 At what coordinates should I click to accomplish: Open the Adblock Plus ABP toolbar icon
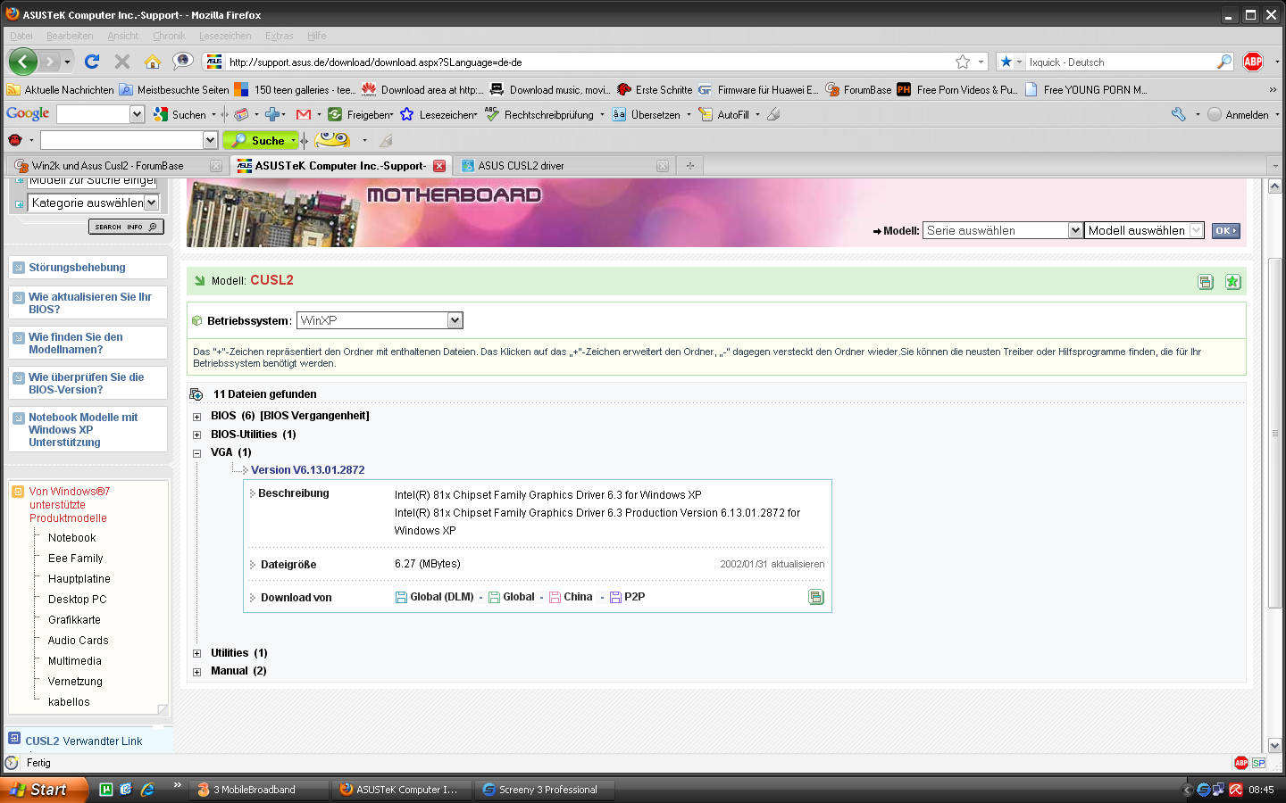(1253, 62)
